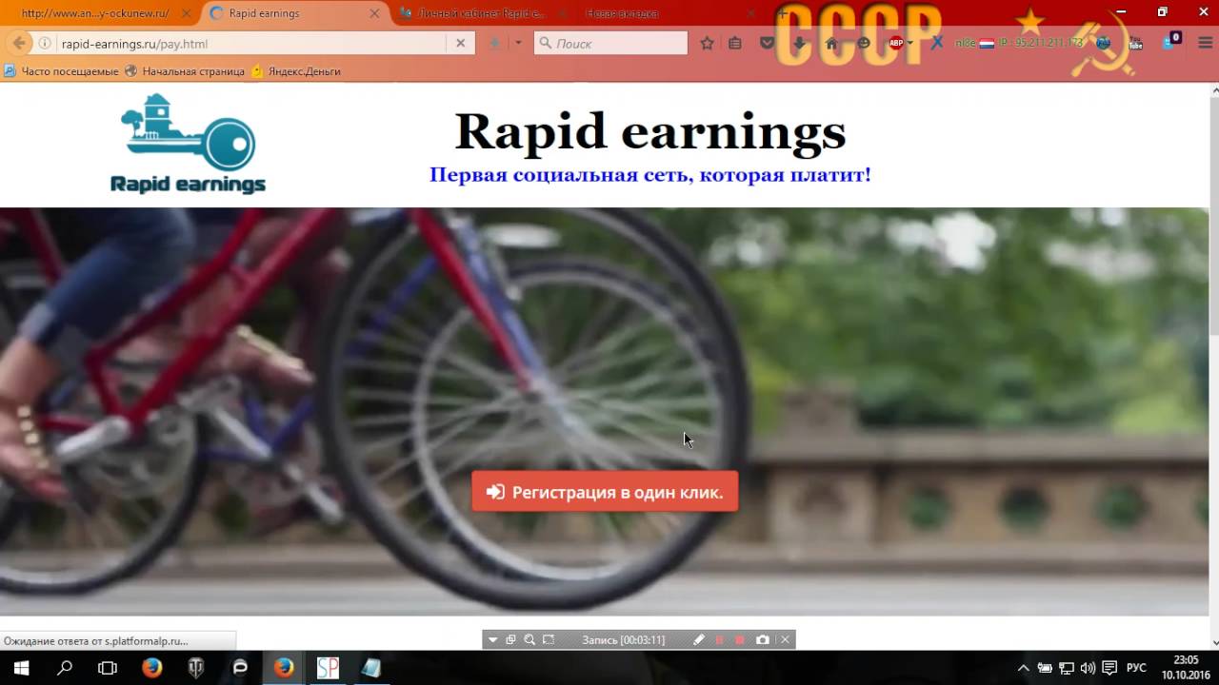Image resolution: width=1219 pixels, height=685 pixels.
Task: Click the Adblock Plus ABP icon
Action: point(896,43)
